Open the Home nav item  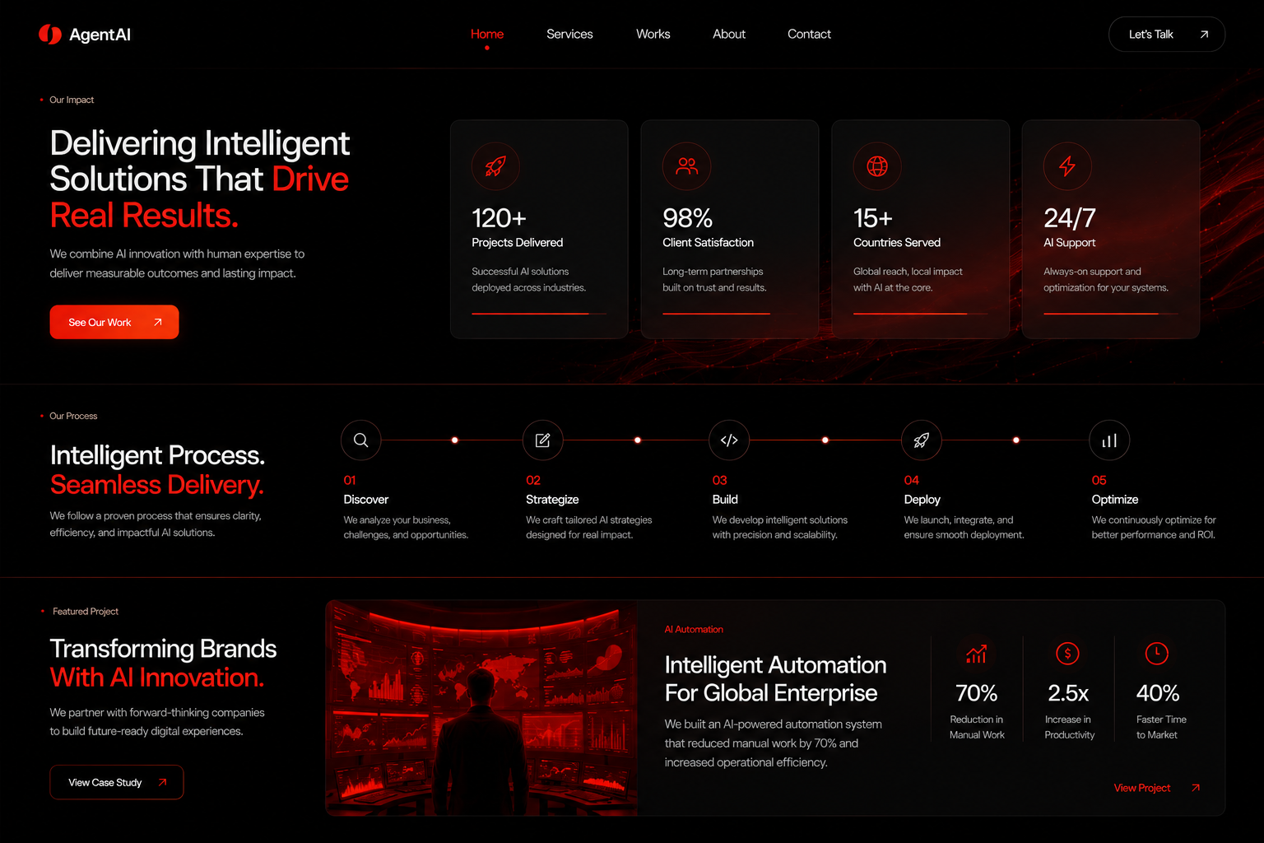pyautogui.click(x=487, y=34)
